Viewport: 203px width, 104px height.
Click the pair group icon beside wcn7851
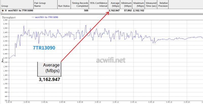(x=3, y=11)
